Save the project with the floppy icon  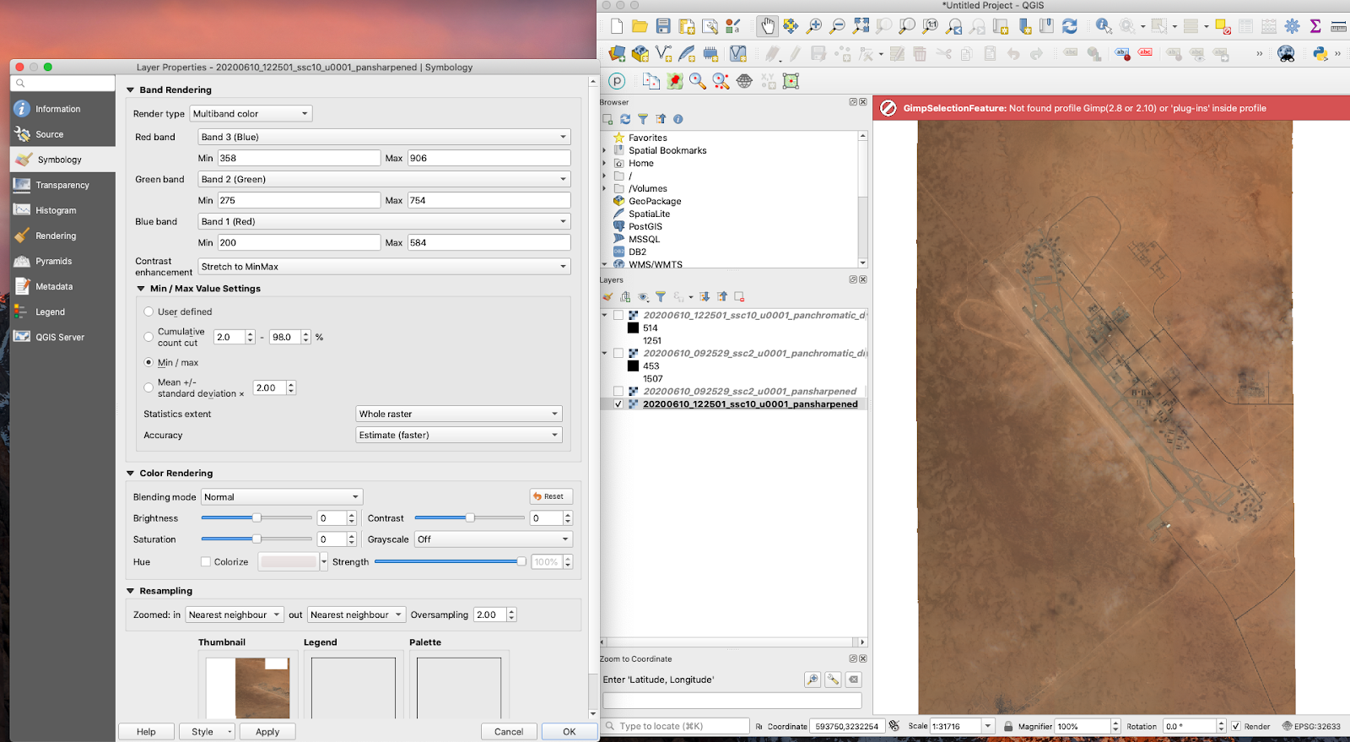[663, 26]
